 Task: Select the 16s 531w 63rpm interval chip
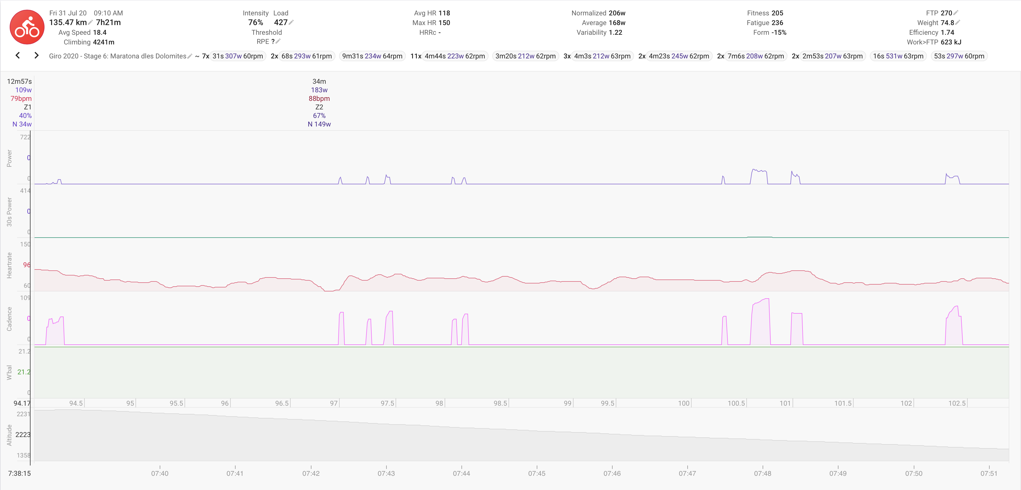[898, 56]
